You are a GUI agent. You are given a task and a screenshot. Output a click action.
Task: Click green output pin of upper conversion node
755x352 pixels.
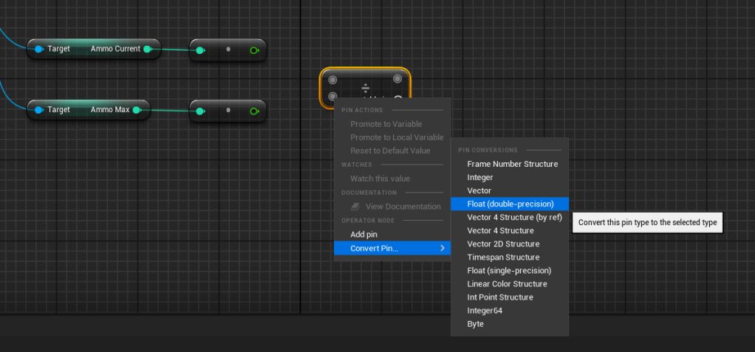[x=254, y=50]
